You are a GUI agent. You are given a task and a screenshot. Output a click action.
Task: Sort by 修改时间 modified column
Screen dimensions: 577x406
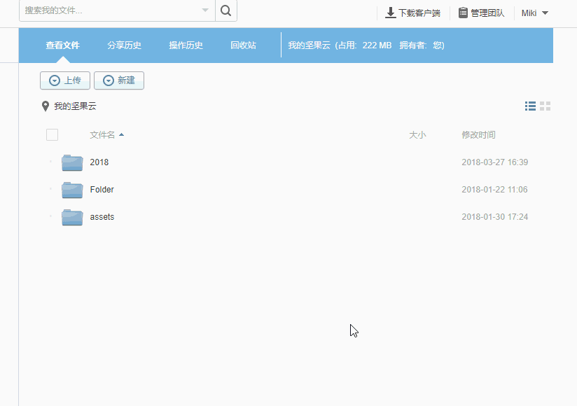(478, 135)
